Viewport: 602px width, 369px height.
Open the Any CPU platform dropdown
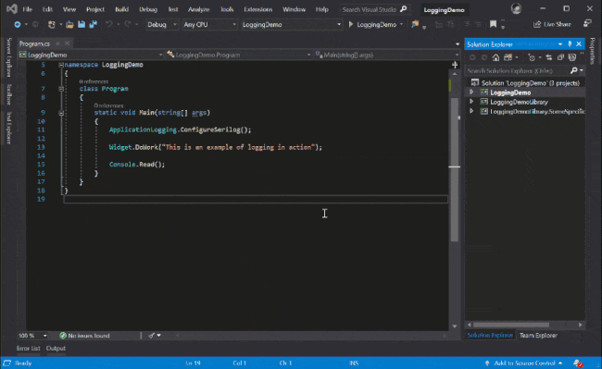(x=209, y=25)
